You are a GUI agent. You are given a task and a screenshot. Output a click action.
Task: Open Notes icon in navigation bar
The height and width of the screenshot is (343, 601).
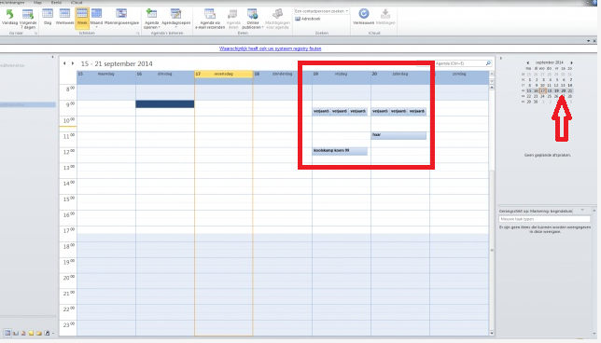click(32, 334)
